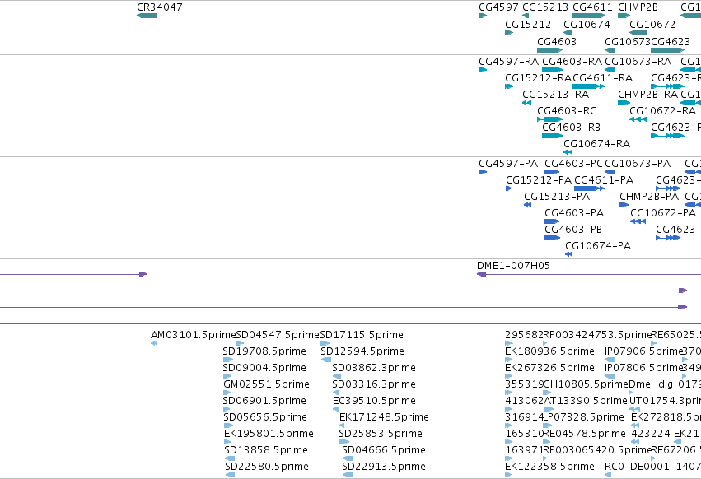Select the CG10673 gene label
701x479 pixels.
(x=627, y=41)
